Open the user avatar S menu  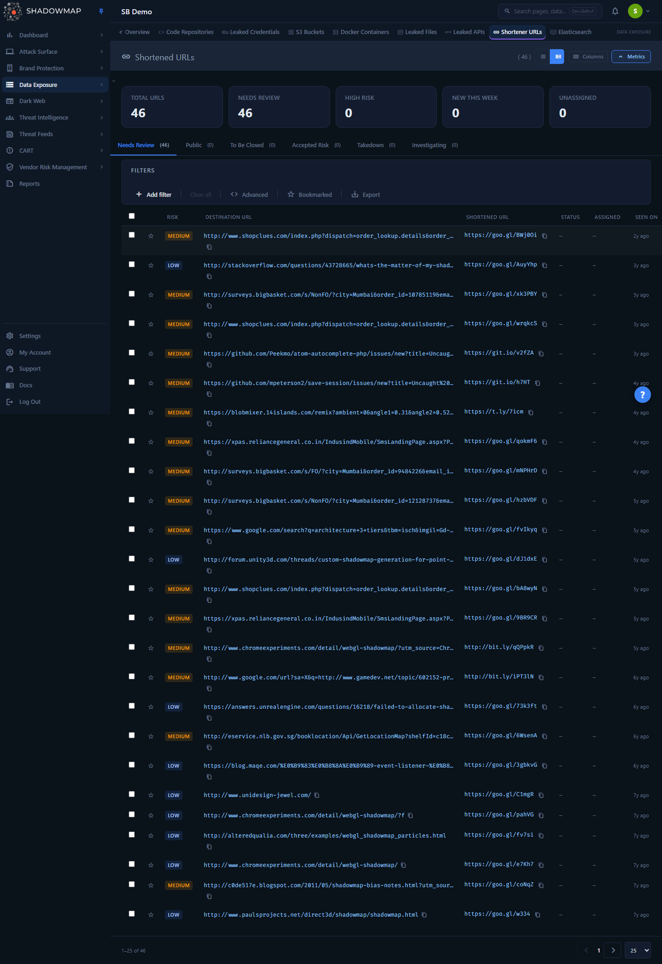[639, 11]
